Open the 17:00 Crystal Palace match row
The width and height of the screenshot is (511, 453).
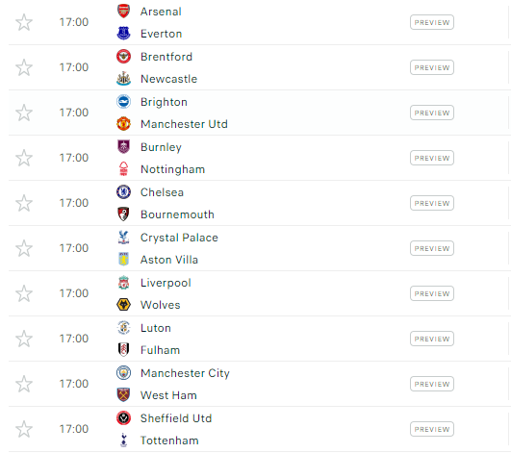(x=260, y=248)
